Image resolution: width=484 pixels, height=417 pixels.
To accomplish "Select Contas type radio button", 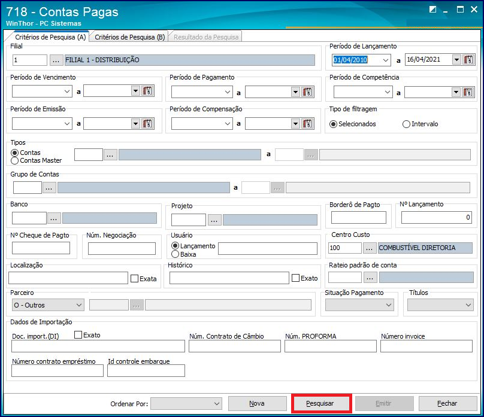I will pyautogui.click(x=14, y=153).
